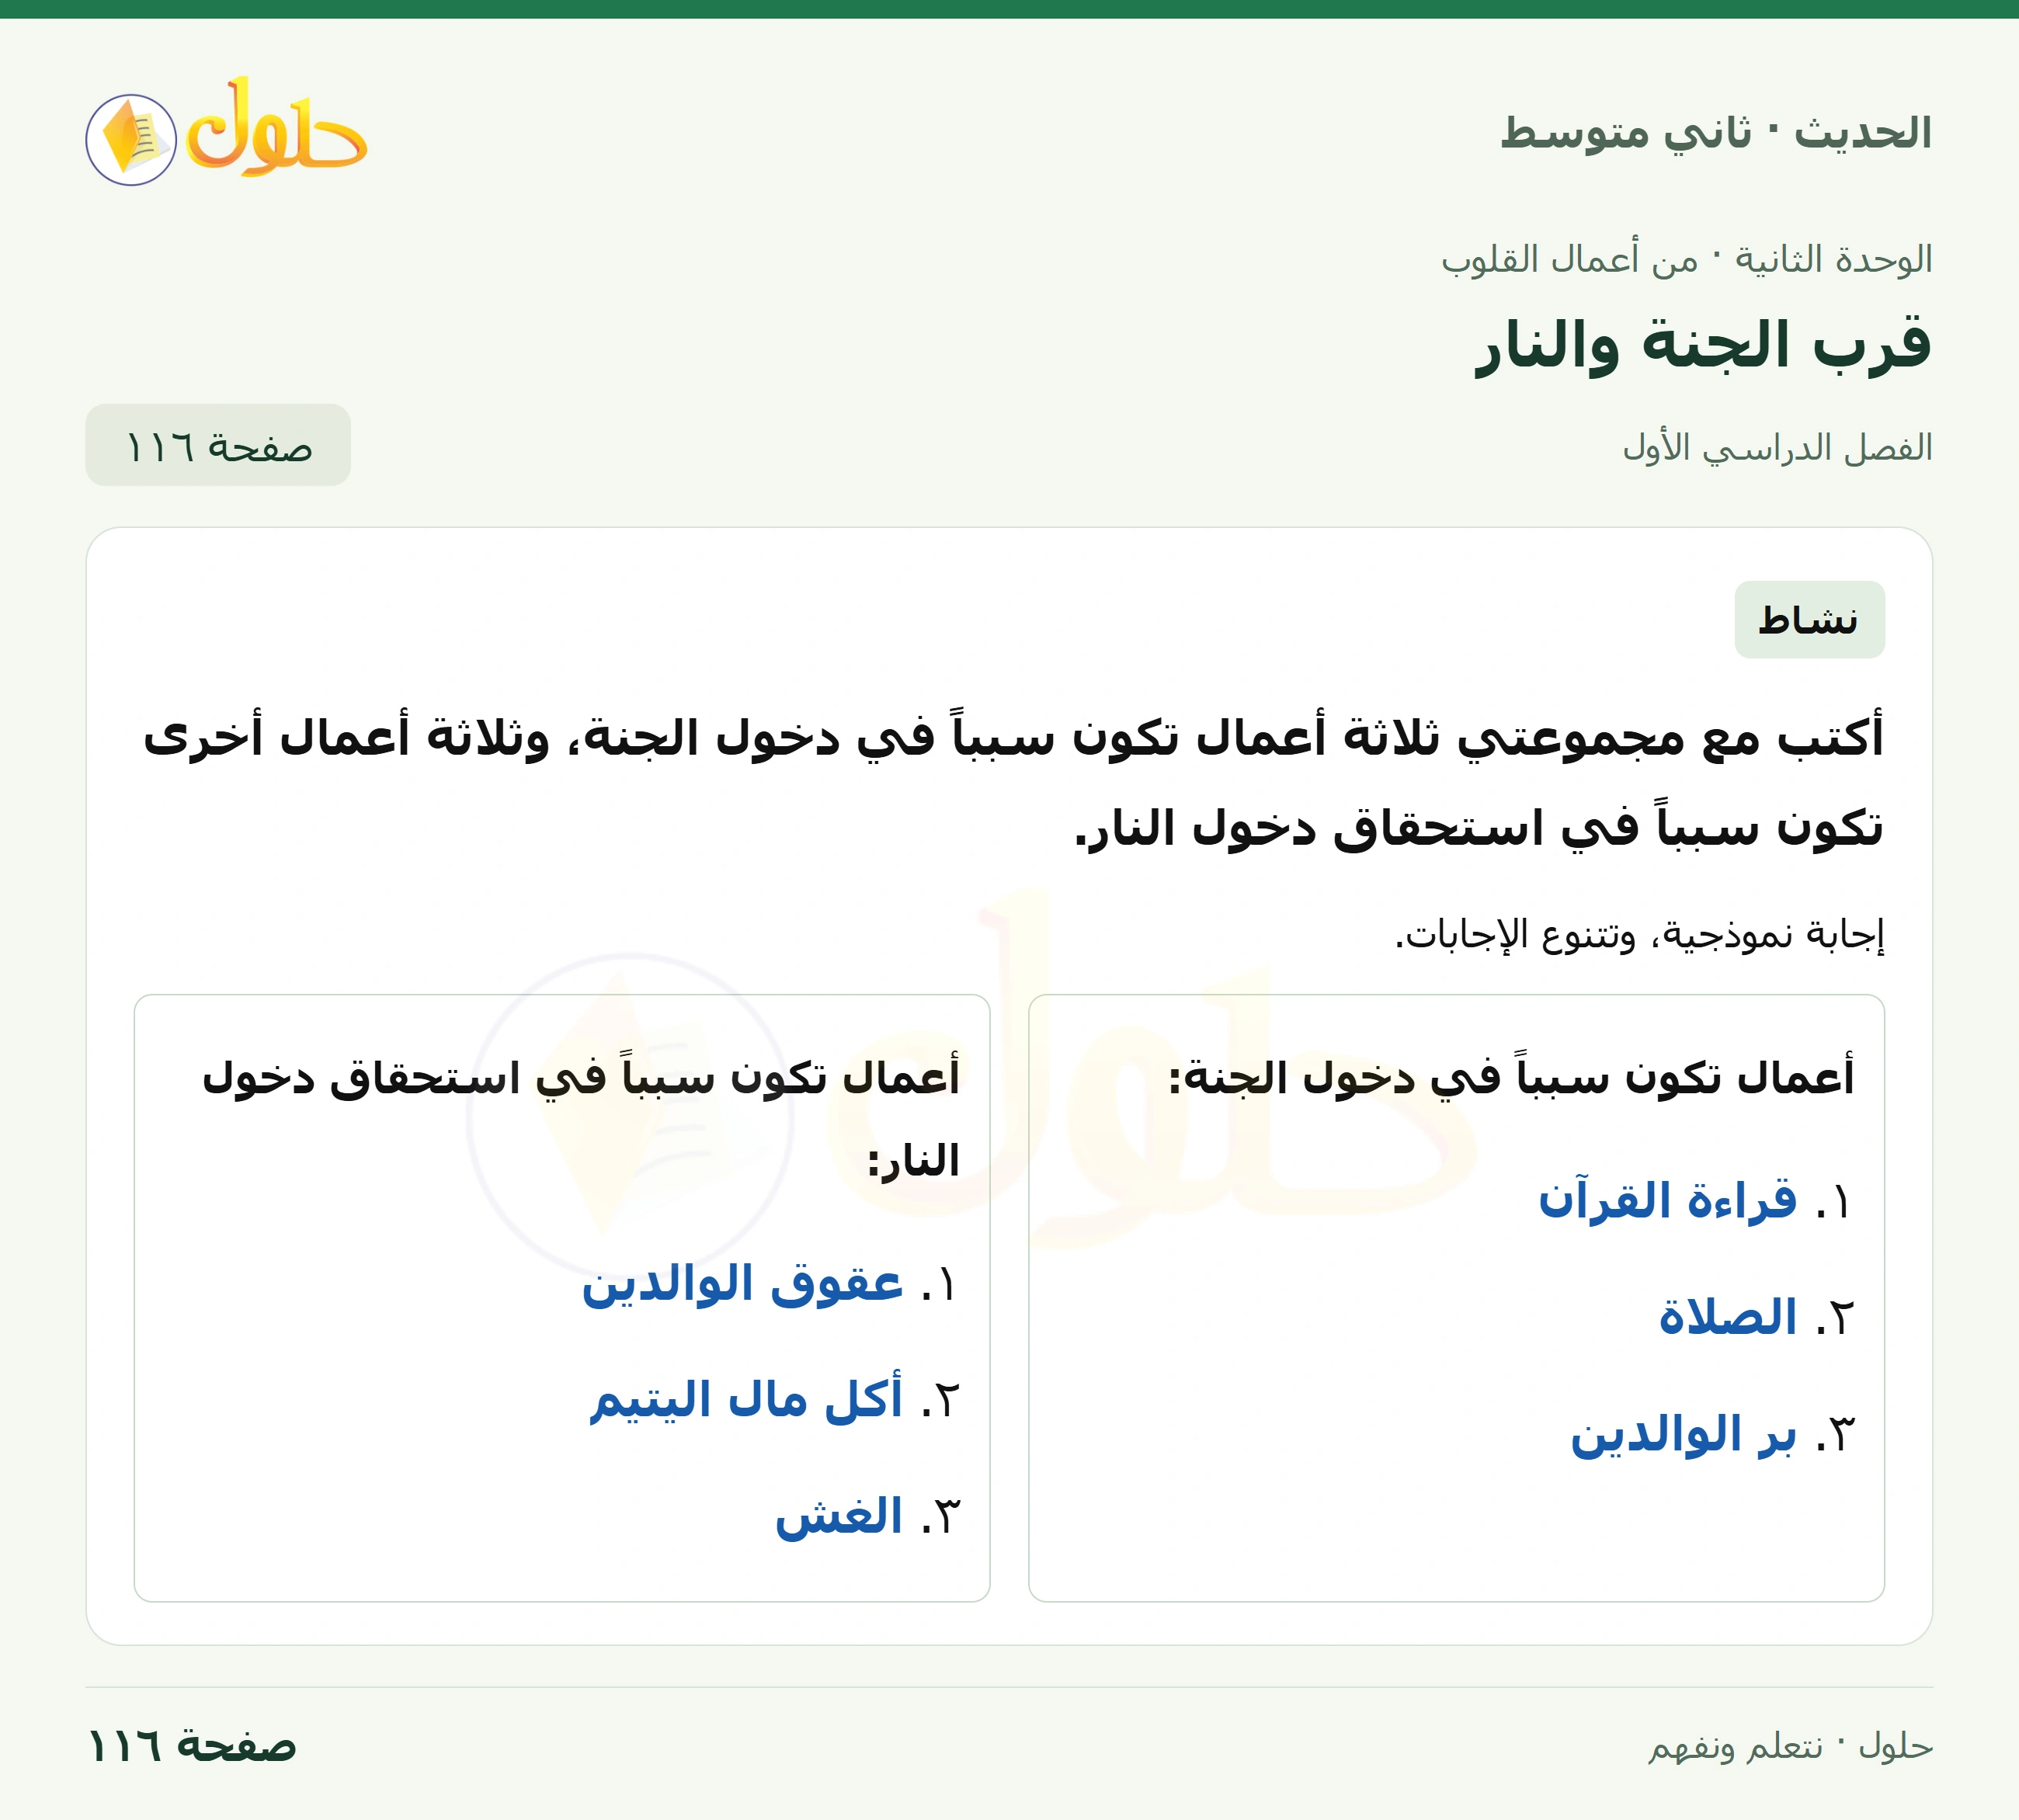
Task: Click the text الفصل الدراسي الأول
Action: pos(1777,447)
